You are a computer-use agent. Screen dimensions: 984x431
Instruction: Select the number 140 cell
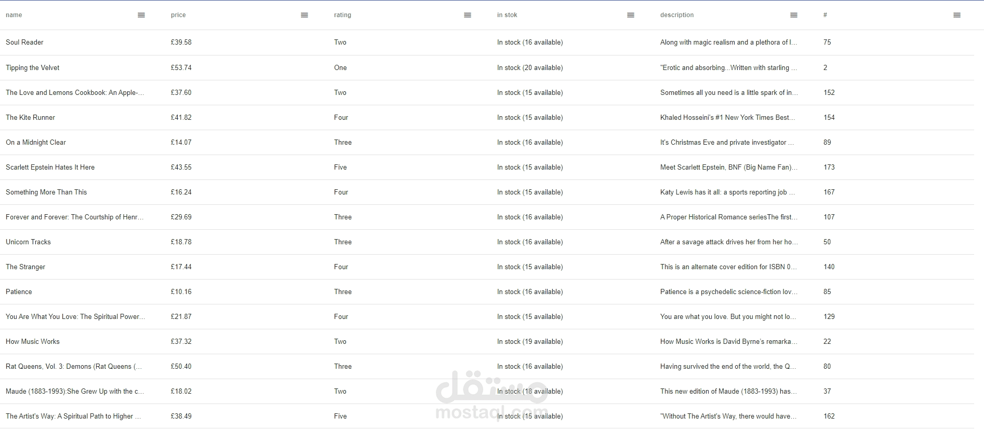pyautogui.click(x=829, y=267)
